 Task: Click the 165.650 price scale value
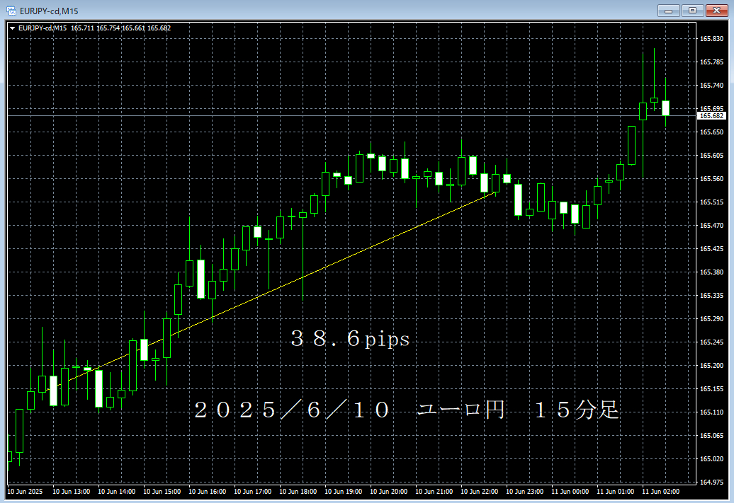[711, 132]
